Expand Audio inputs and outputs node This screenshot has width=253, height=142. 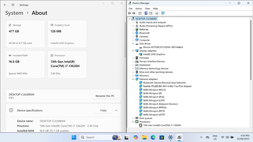tap(133, 22)
